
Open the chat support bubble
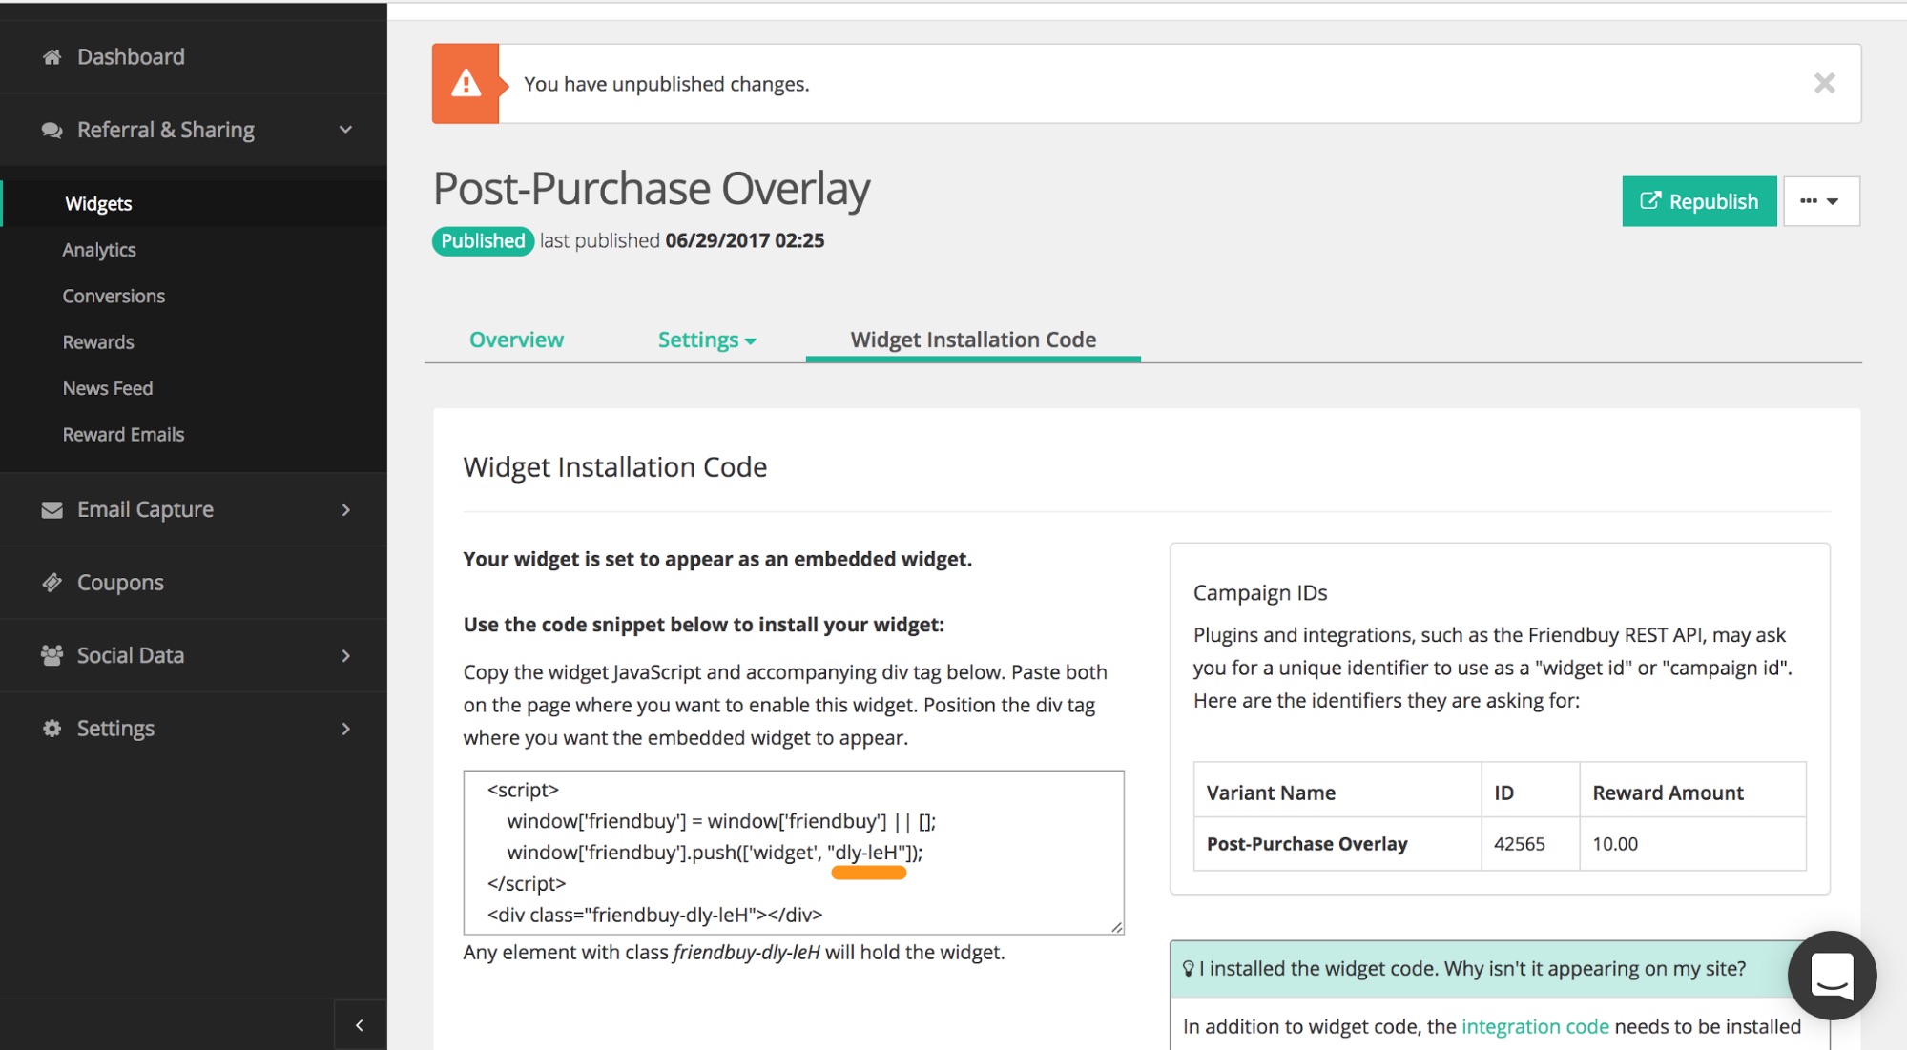[1831, 975]
